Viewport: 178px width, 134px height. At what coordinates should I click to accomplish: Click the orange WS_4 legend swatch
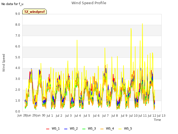pos(102,129)
